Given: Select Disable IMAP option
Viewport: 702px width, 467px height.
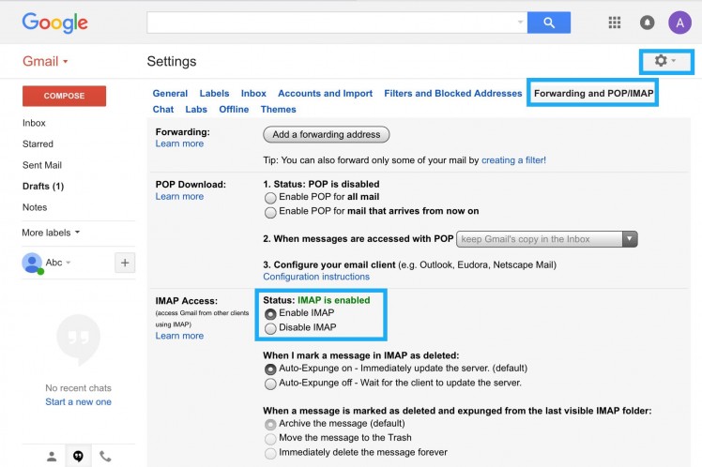Looking at the screenshot, I should pyautogui.click(x=271, y=328).
